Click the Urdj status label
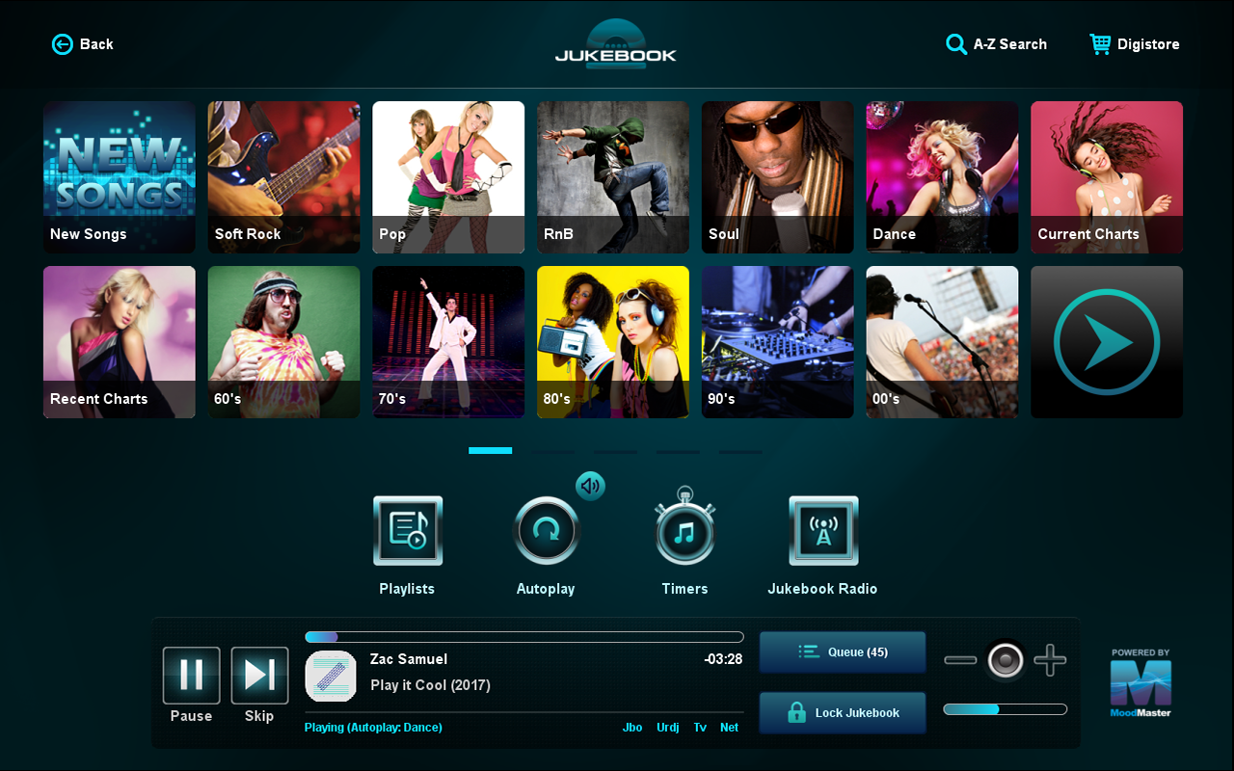The image size is (1234, 771). (668, 728)
